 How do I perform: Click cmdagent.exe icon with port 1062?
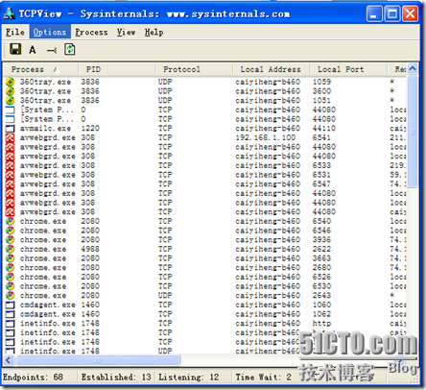11,314
